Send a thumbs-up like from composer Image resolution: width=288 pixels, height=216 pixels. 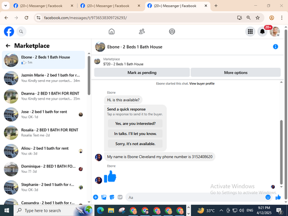point(278,197)
